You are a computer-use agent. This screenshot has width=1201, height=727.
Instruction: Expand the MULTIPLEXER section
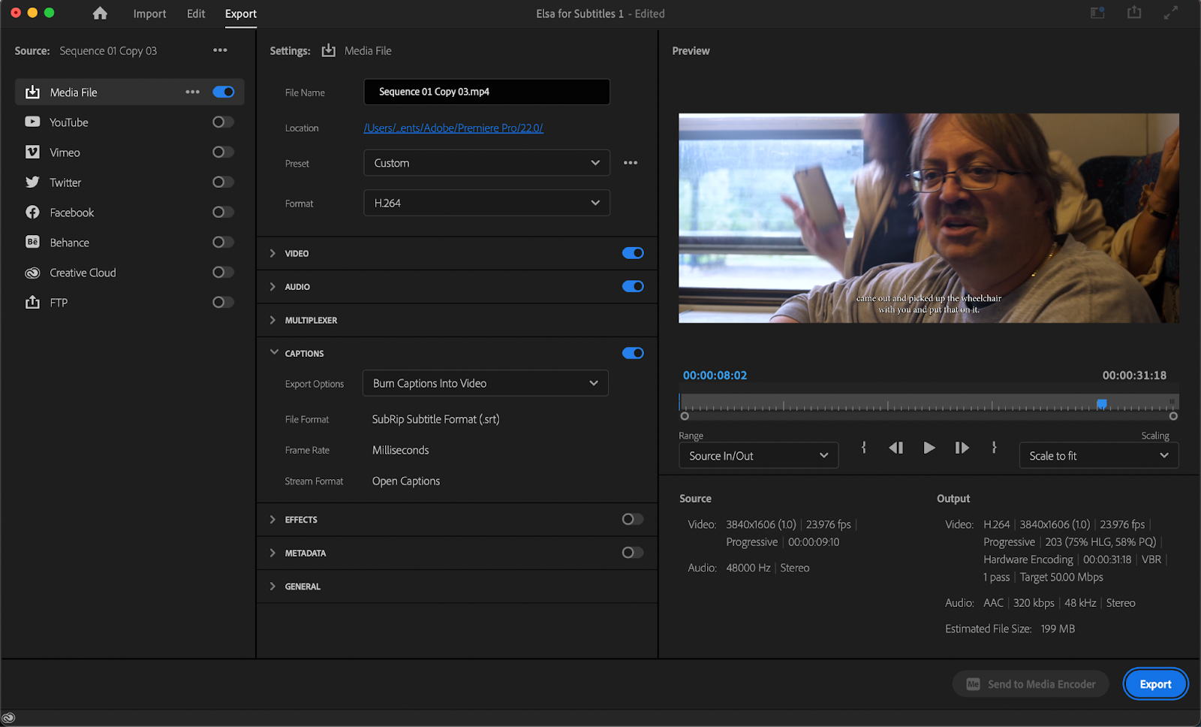pos(272,320)
